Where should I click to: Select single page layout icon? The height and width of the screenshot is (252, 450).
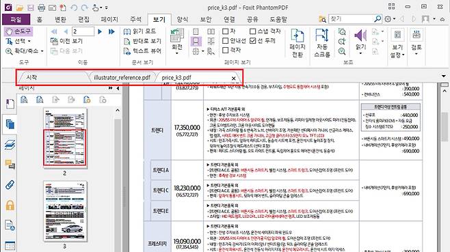[196, 31]
